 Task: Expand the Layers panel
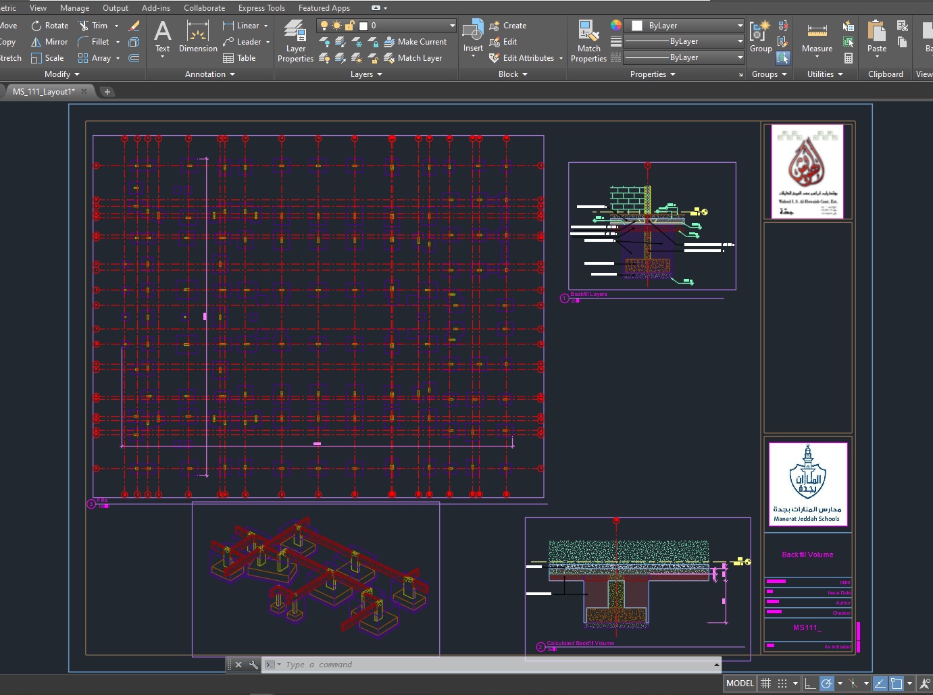[x=366, y=74]
